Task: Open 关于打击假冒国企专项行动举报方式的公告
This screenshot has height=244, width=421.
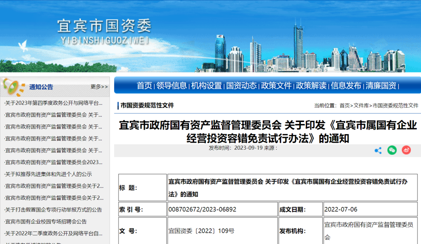Action: (53, 210)
